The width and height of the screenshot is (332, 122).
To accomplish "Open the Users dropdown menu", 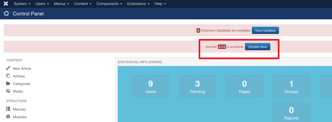I will [42, 4].
